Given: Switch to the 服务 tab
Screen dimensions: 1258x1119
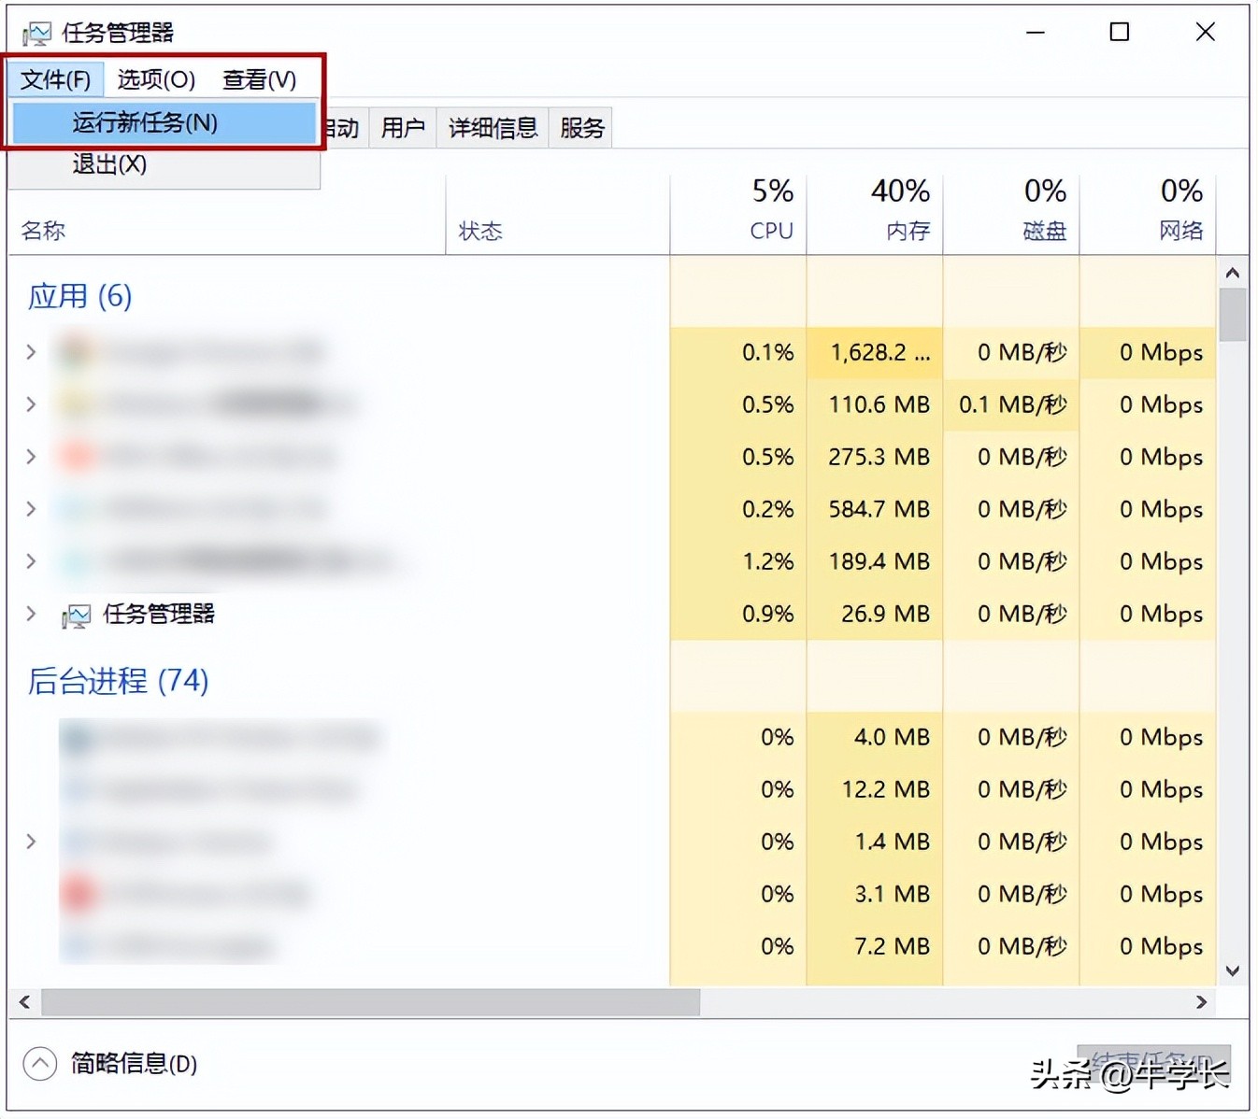Looking at the screenshot, I should click(x=581, y=127).
